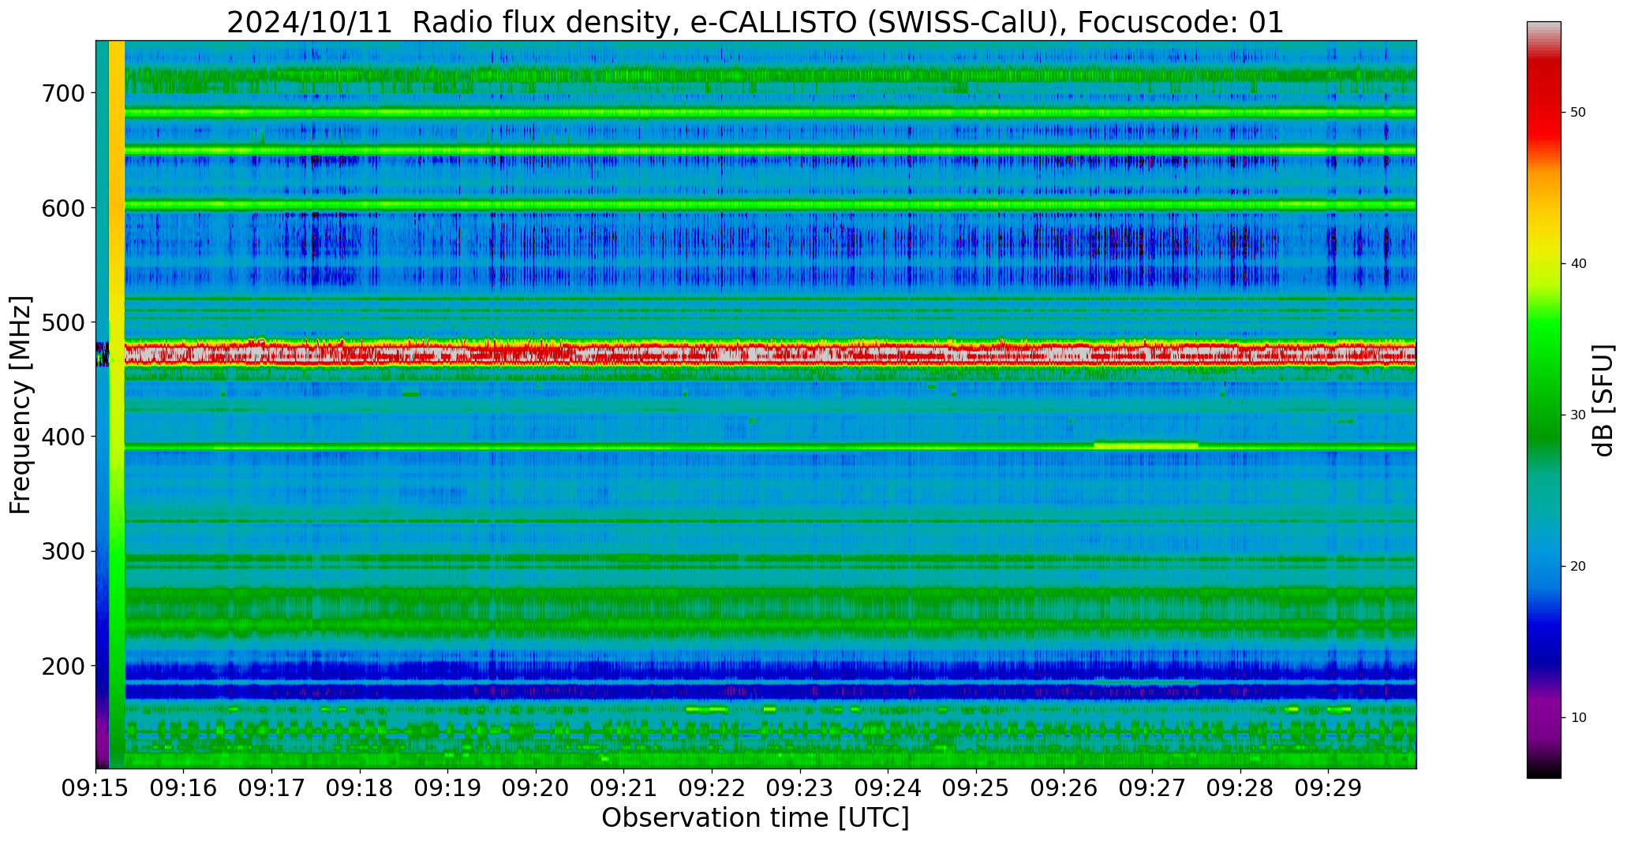This screenshot has width=1627, height=841.
Task: Click the 09:22 time tick label
Action: tap(712, 788)
